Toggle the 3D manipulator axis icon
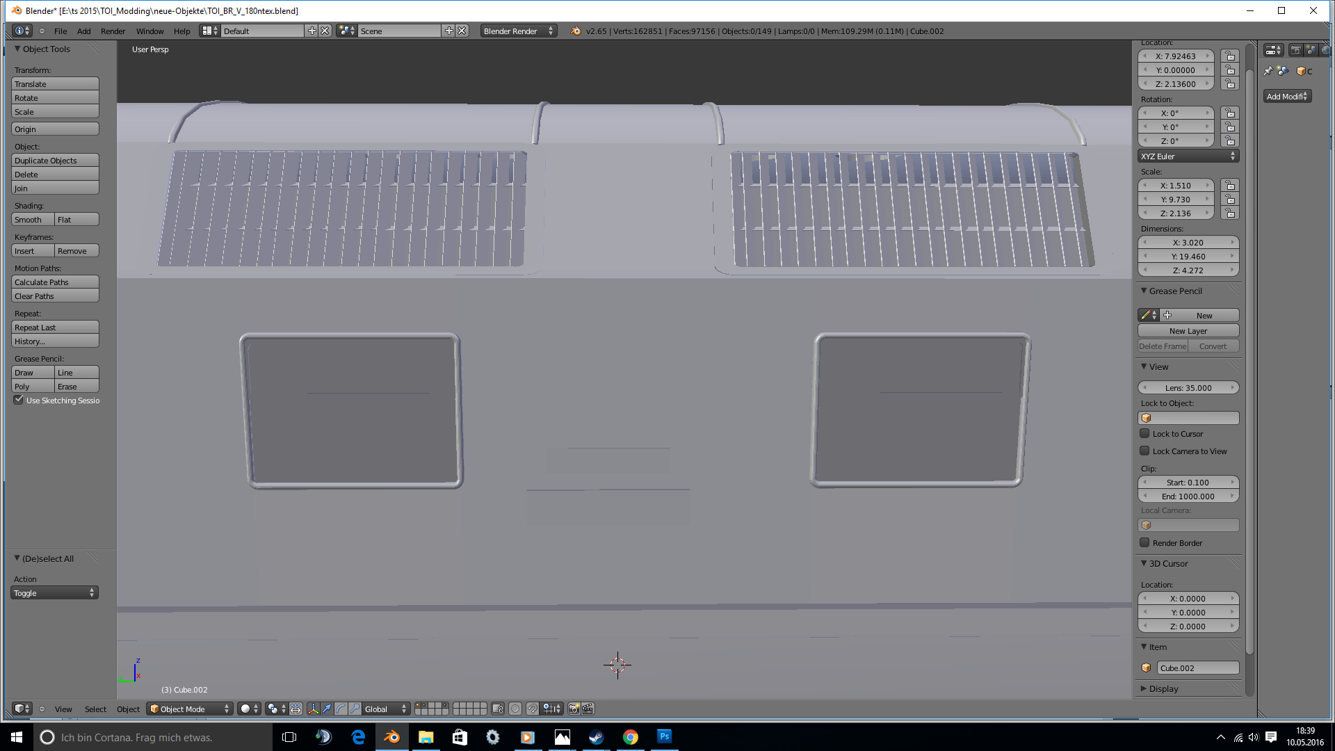Screen dimensions: 1335x751 coord(313,709)
